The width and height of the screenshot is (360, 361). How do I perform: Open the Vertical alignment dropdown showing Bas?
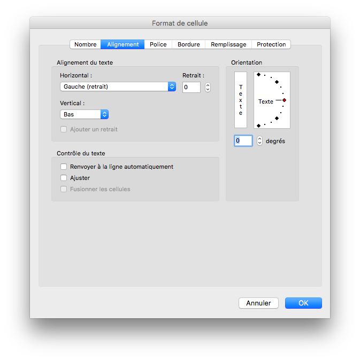(x=84, y=114)
